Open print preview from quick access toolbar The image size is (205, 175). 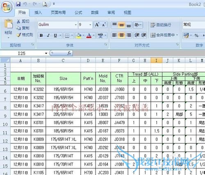coord(45,4)
